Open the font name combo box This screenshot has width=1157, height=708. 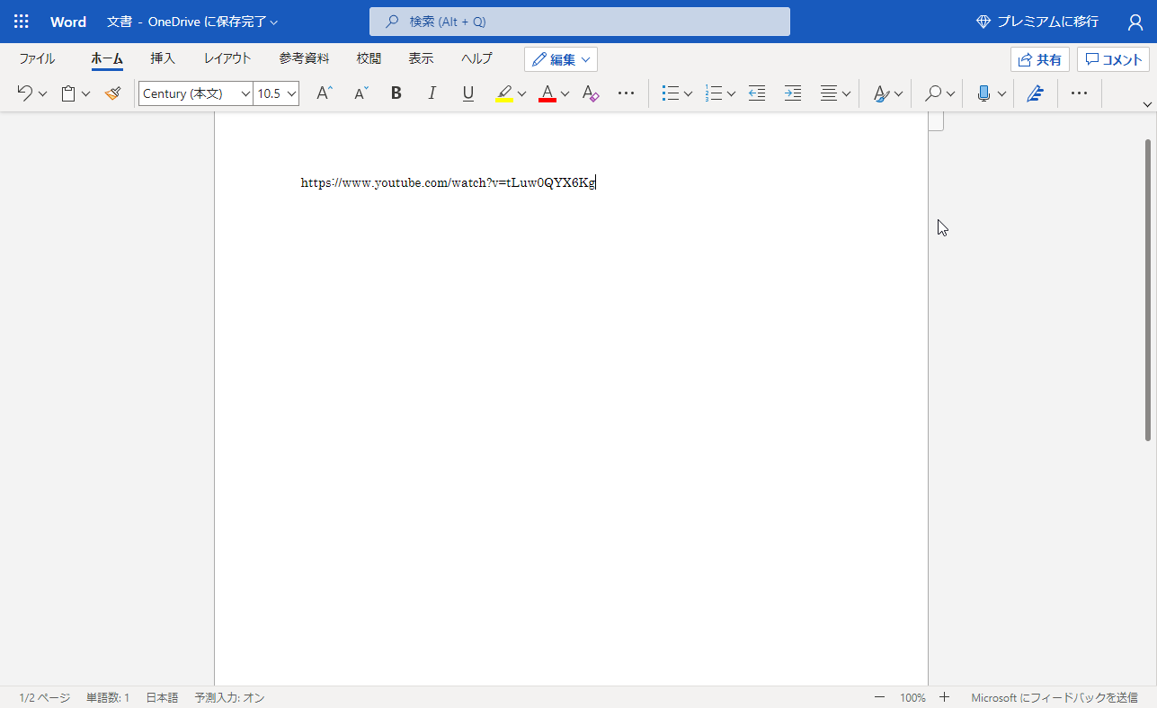coord(196,93)
